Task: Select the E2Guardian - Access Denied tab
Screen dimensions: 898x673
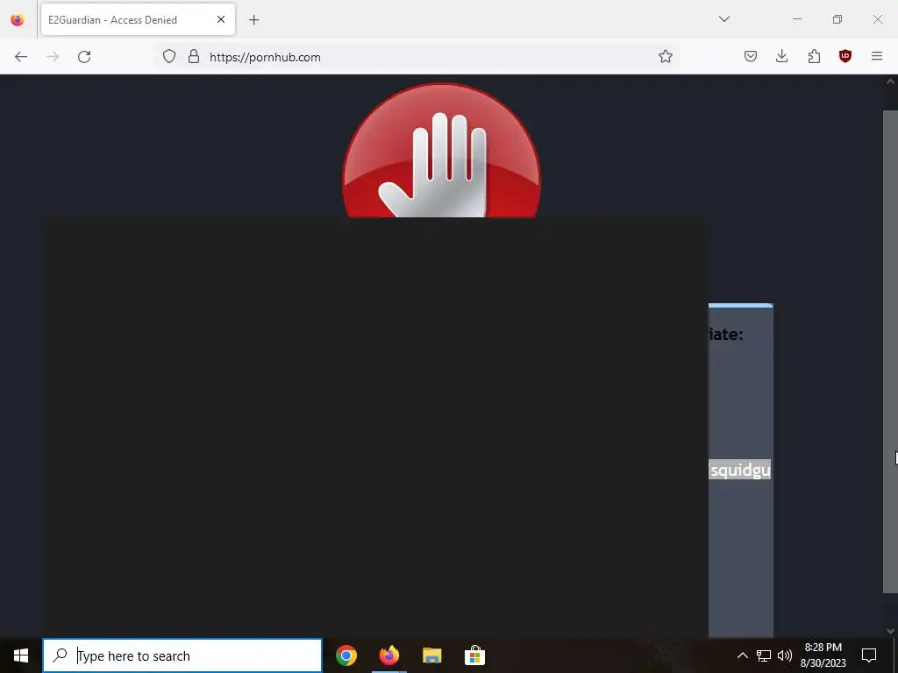Action: (x=138, y=19)
